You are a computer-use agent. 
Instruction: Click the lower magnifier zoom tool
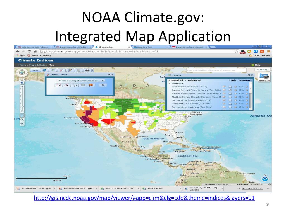[x=22, y=124]
